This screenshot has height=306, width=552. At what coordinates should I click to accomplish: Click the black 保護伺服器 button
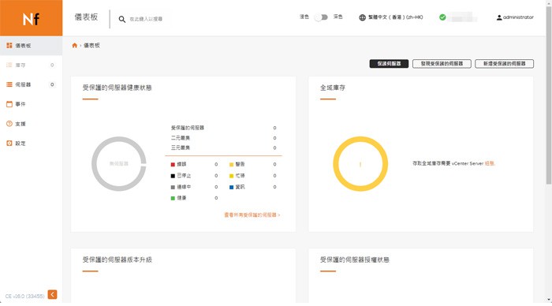tap(389, 64)
